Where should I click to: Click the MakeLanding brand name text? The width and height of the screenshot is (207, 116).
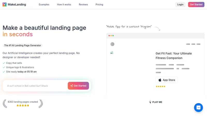pyautogui.click(x=17, y=4)
